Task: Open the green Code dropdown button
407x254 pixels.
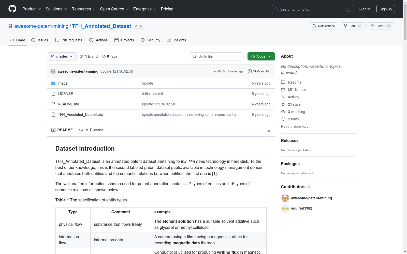Action: [261, 56]
